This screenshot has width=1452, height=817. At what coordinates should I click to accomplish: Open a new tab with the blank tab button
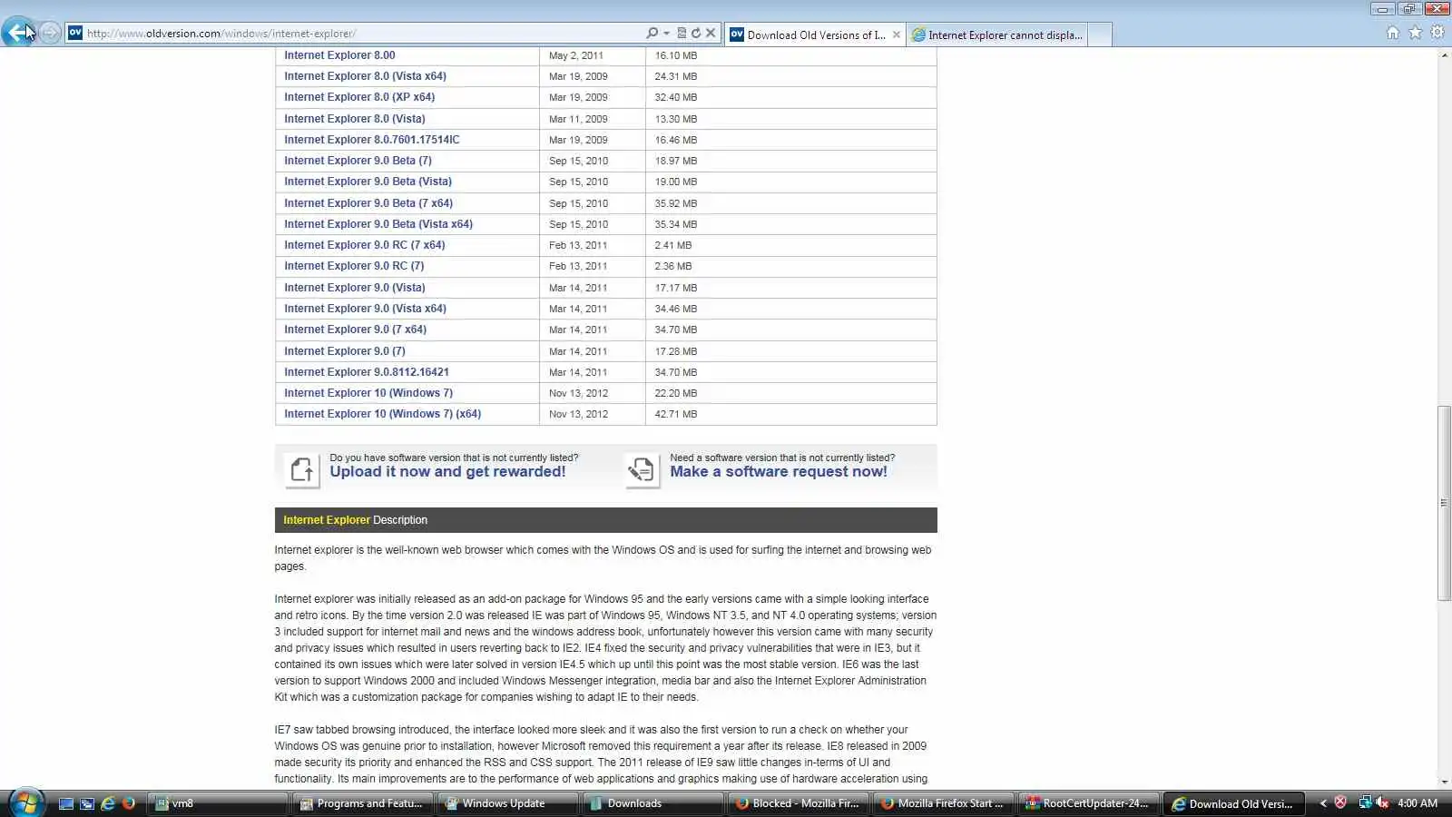[x=1100, y=34]
